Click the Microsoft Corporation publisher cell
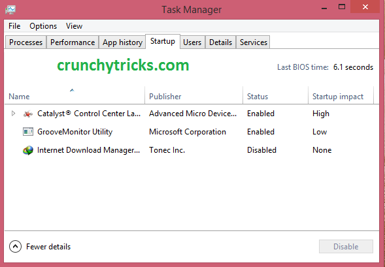This screenshot has width=385, height=267. [188, 132]
